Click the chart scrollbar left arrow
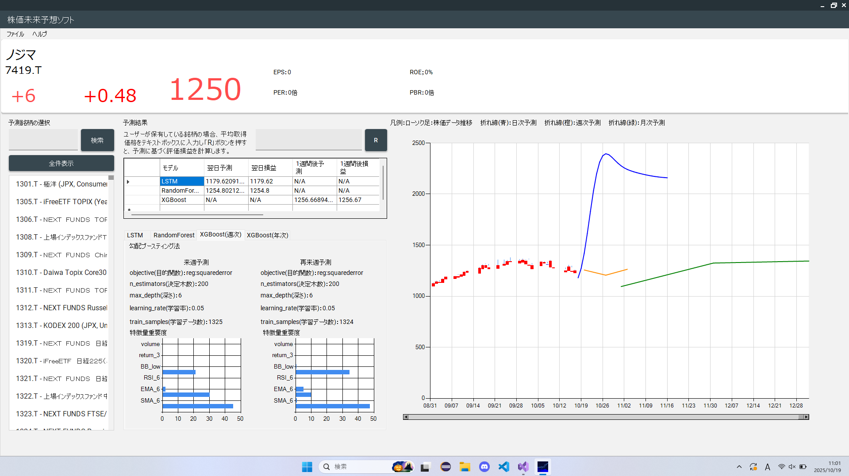This screenshot has width=849, height=476. click(x=406, y=417)
